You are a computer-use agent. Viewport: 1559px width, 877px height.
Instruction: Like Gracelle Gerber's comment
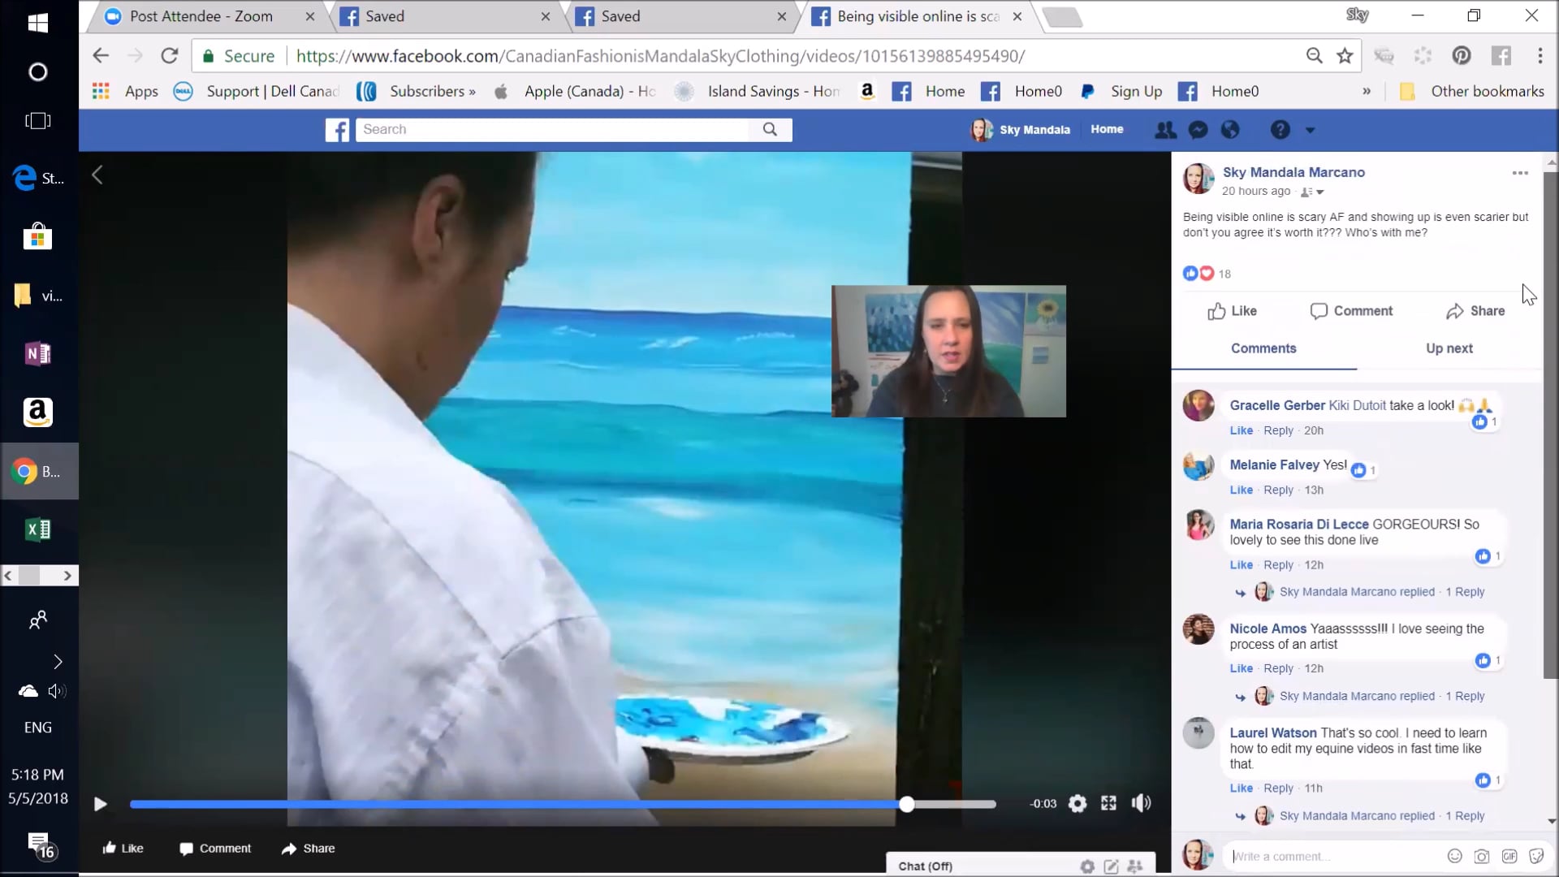tap(1241, 430)
